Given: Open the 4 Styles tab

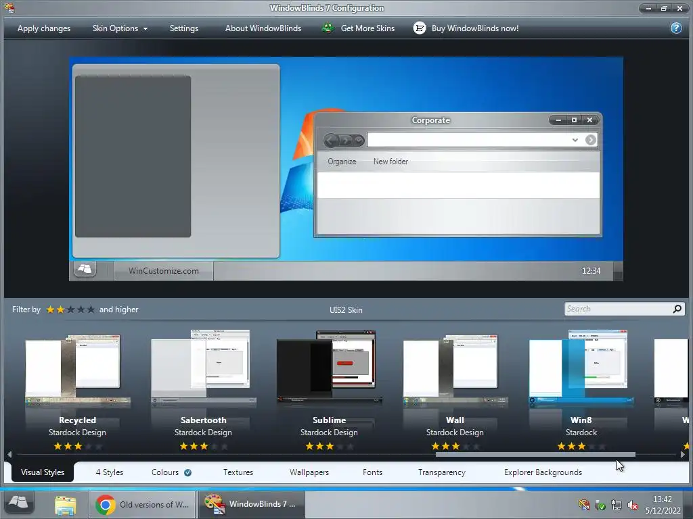Looking at the screenshot, I should [x=109, y=472].
